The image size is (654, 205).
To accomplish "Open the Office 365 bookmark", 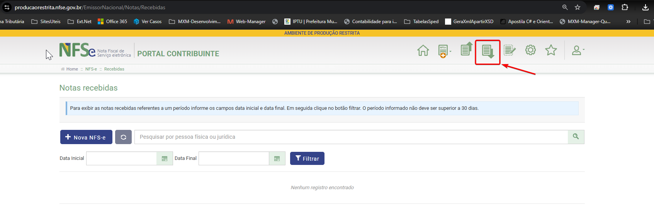I will (112, 22).
